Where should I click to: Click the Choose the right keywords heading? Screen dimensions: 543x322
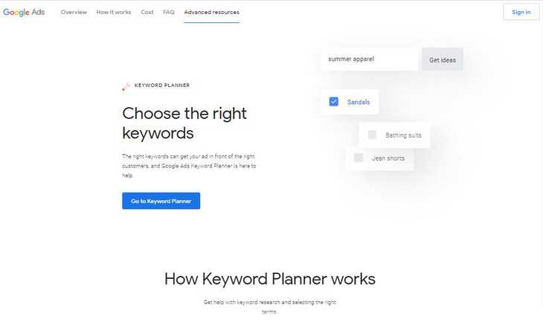tap(184, 123)
